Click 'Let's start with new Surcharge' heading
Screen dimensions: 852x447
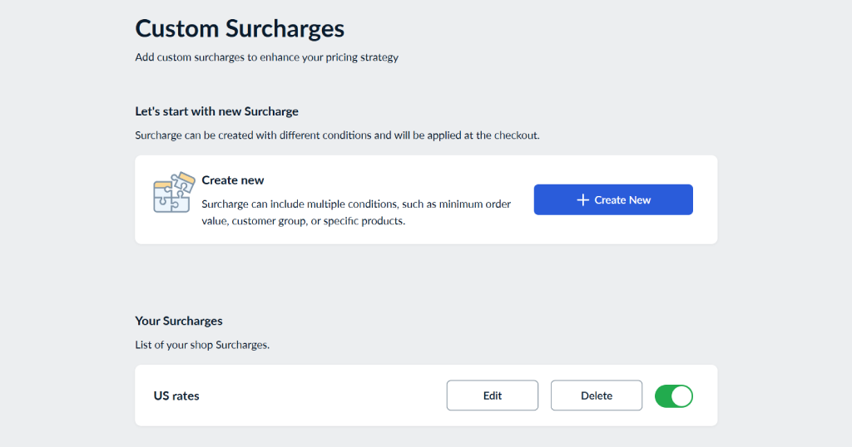coord(216,111)
